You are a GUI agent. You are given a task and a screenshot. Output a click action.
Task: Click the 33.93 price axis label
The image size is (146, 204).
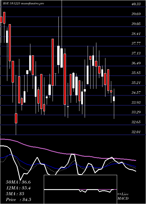[x=136, y=103]
